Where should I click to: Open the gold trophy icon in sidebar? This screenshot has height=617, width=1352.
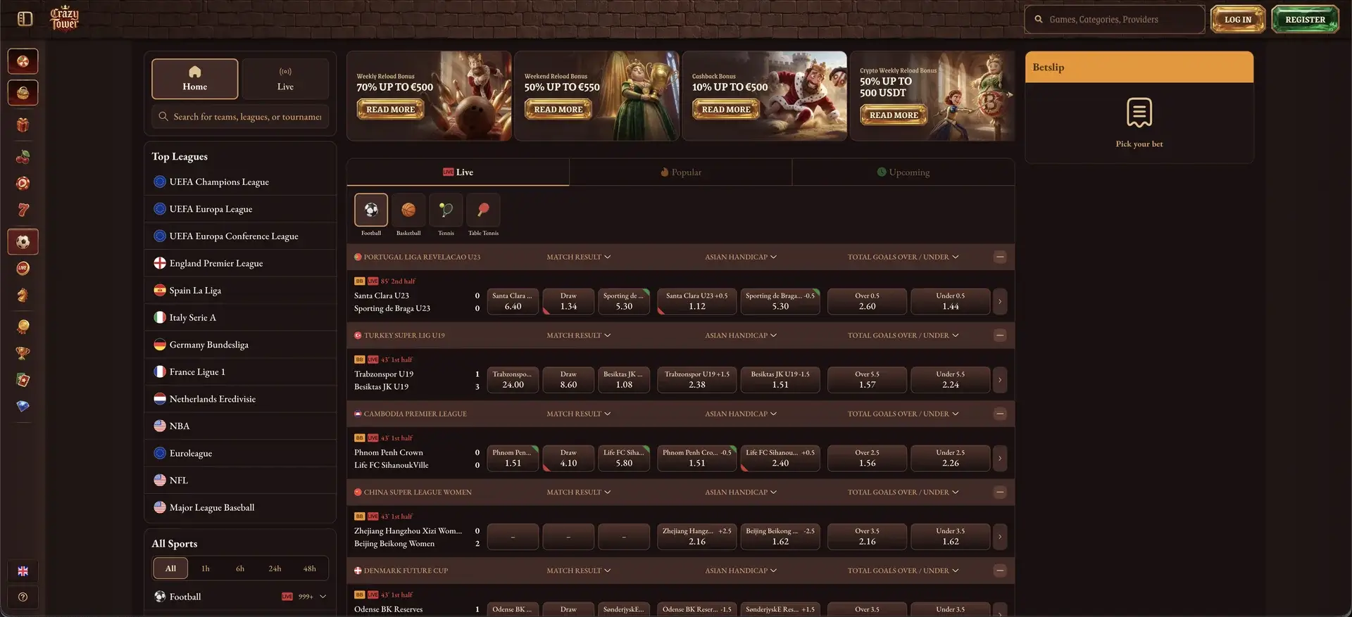(x=23, y=353)
